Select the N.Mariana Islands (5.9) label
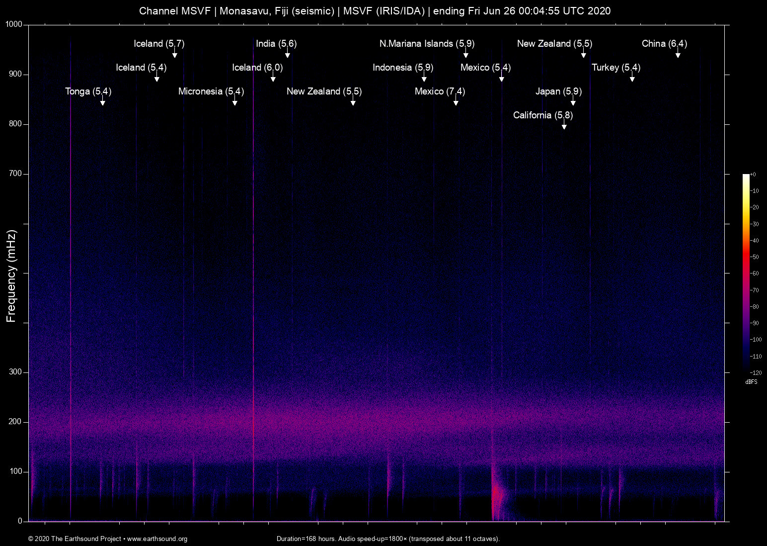This screenshot has width=767, height=546. pyautogui.click(x=427, y=44)
